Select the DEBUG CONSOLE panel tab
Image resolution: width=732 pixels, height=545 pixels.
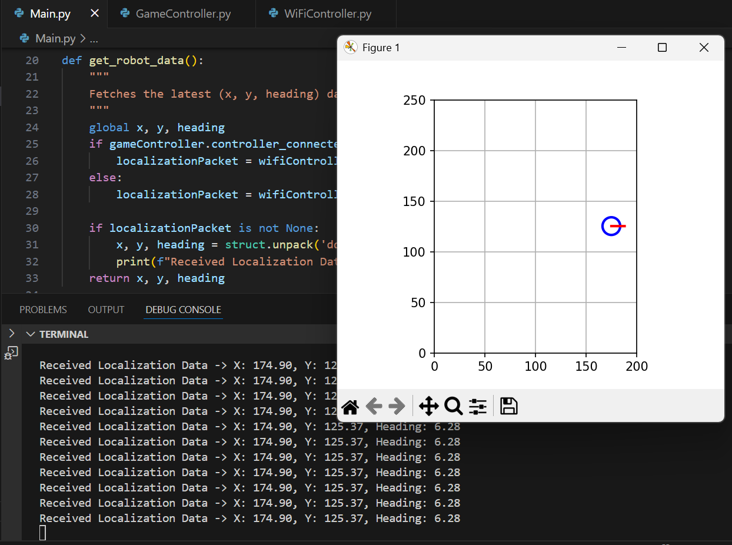(183, 310)
